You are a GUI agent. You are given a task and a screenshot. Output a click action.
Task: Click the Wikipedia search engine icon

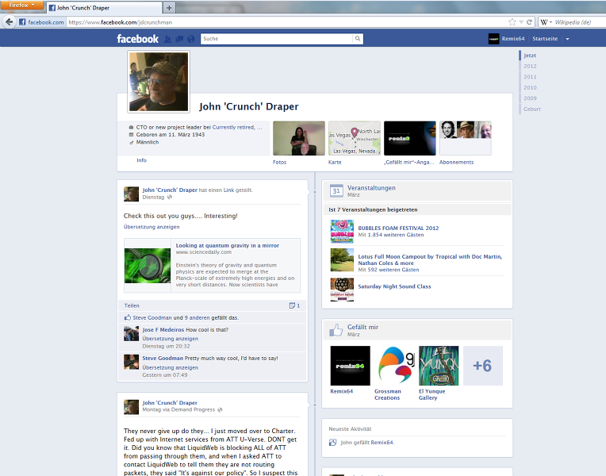point(544,22)
